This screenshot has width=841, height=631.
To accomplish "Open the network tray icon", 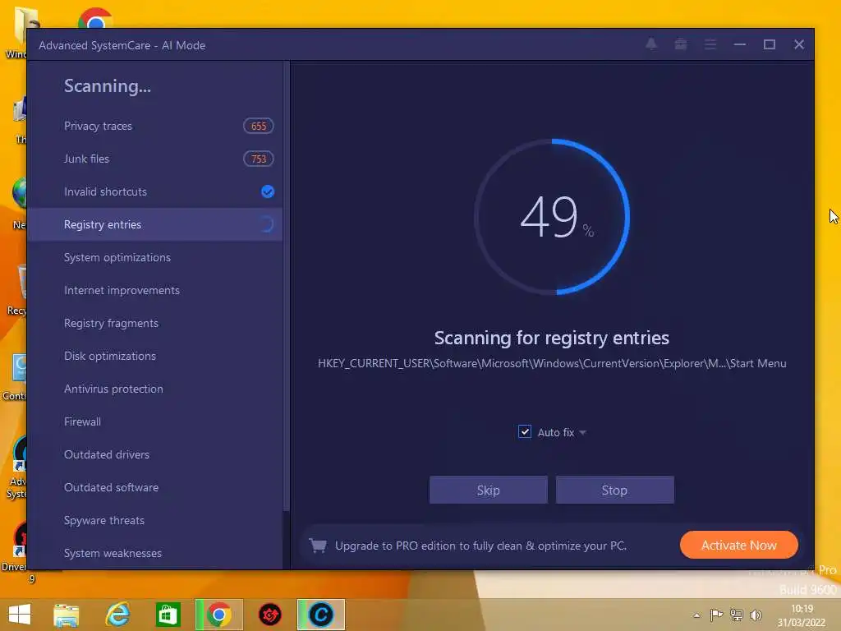I will point(737,615).
